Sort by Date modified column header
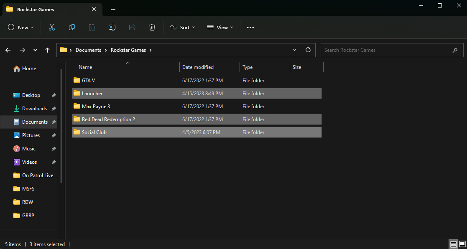 (198, 67)
